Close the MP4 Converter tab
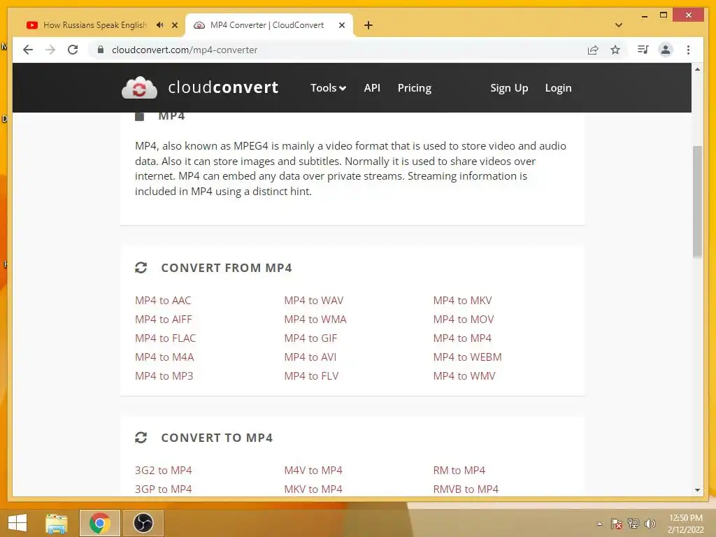The height and width of the screenshot is (537, 716). [341, 25]
